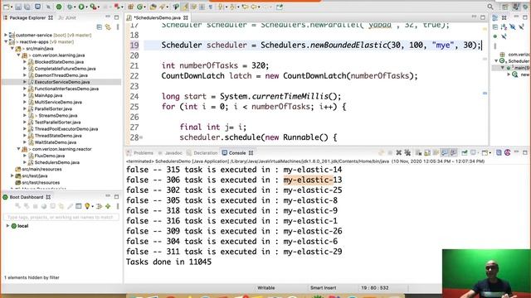Viewport: 531px width, 298px height.
Task: Click the New Java Package icon in toolbar
Action: (x=130, y=7)
